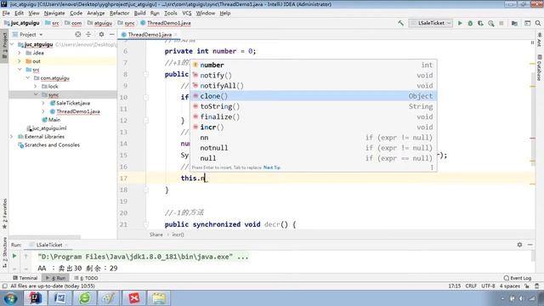Run LSaleTicket with the green play icon
Image resolution: width=544 pixels, height=306 pixels.
point(460,23)
